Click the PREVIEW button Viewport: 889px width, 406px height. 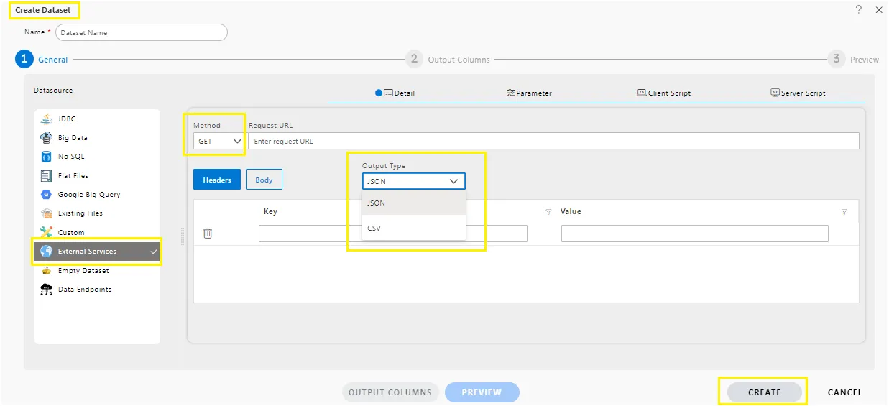click(482, 392)
